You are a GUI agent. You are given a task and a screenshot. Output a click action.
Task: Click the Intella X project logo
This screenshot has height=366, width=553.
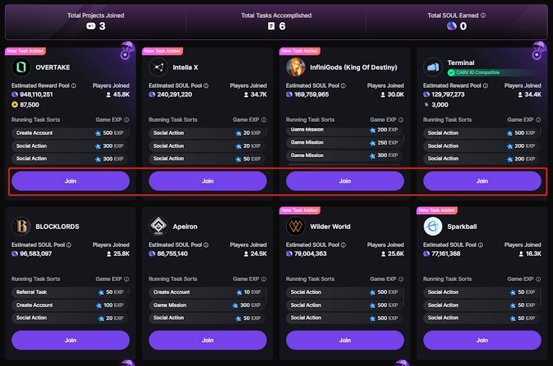click(x=158, y=67)
